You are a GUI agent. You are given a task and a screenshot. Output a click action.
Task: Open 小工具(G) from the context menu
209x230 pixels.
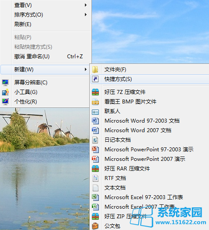pos(45,92)
